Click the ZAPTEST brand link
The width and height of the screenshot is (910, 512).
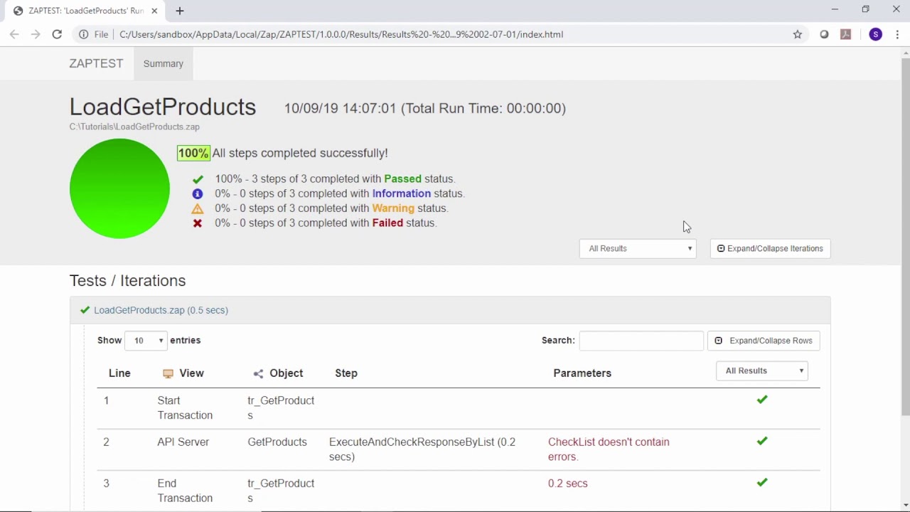(96, 63)
